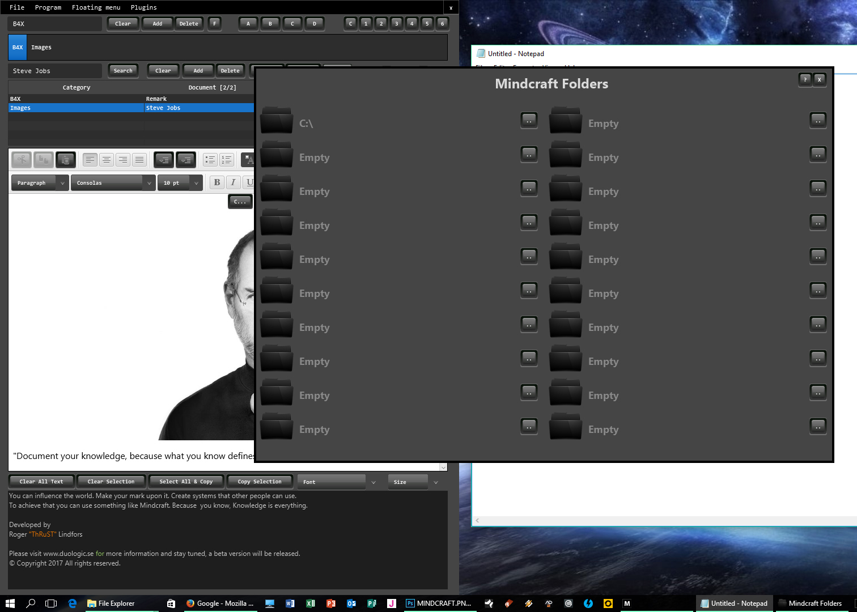Open Windows taskbar search
The image size is (857, 612).
coord(31,603)
